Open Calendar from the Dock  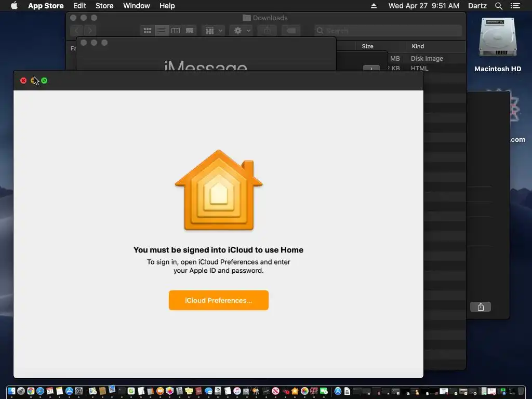[x=50, y=391]
